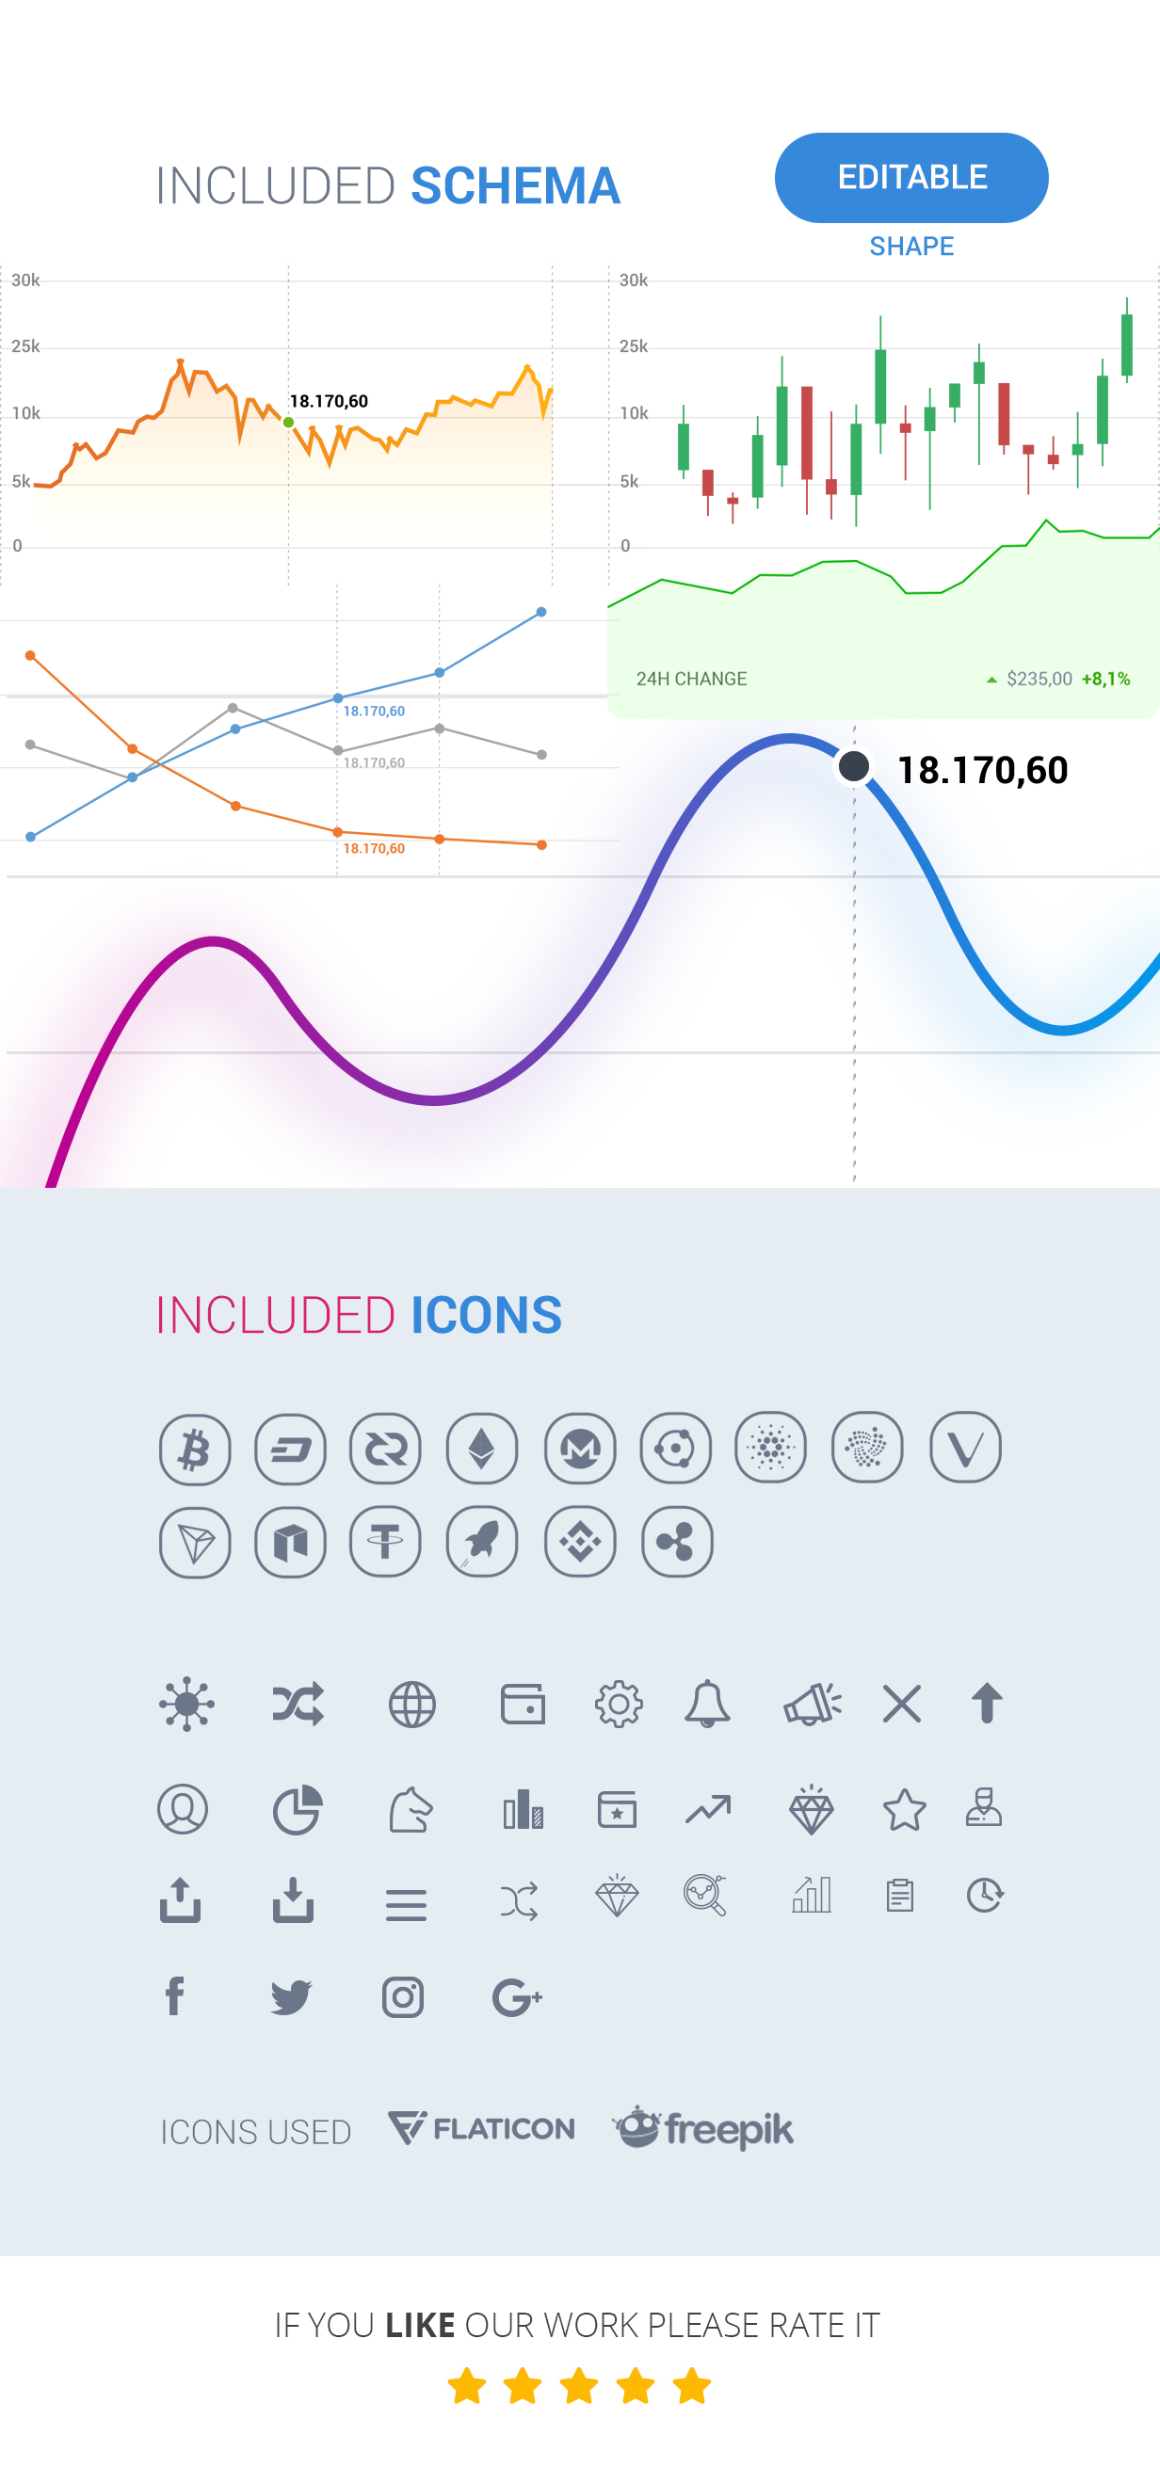Click the Monero coin icon
Screen dimensions: 1160x2483
click(x=579, y=1449)
